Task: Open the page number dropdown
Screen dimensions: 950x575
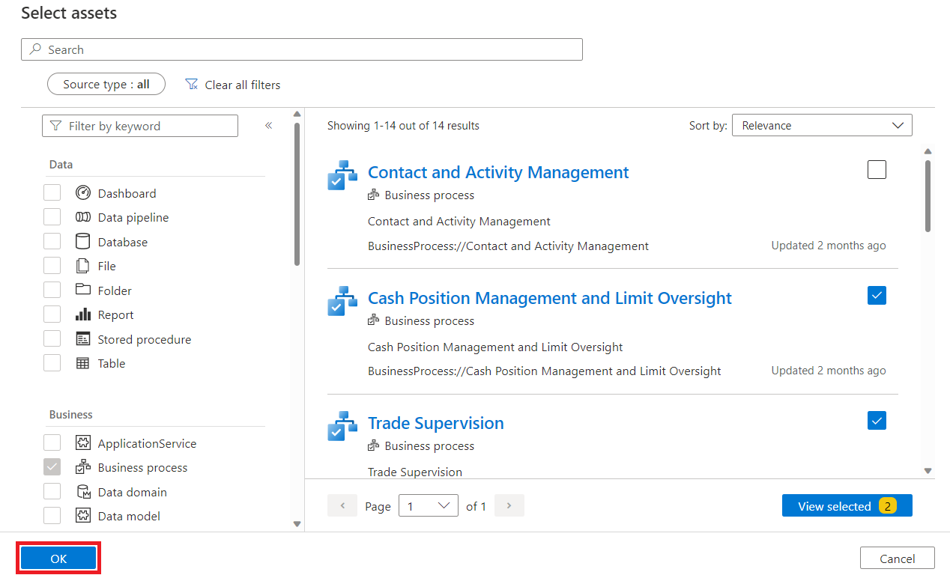Action: pos(429,506)
